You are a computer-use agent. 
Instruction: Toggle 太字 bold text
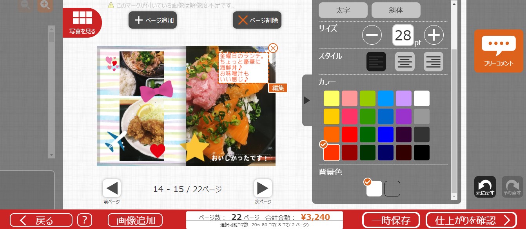(343, 10)
